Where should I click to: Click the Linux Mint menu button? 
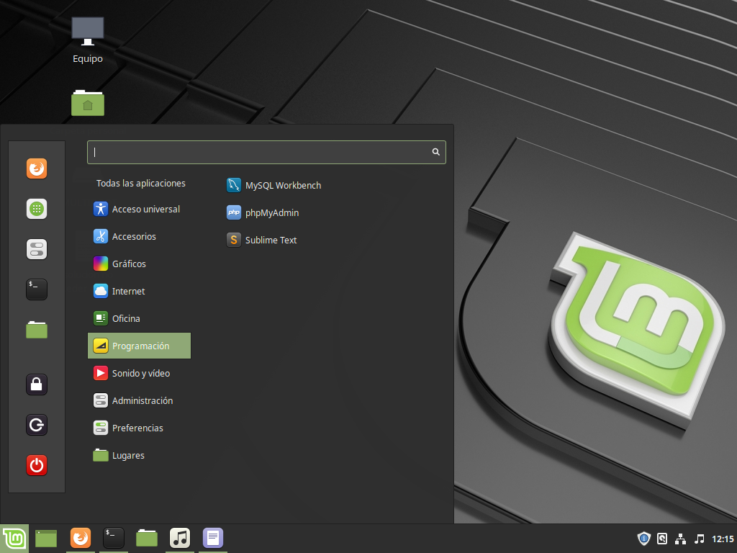[x=14, y=539]
